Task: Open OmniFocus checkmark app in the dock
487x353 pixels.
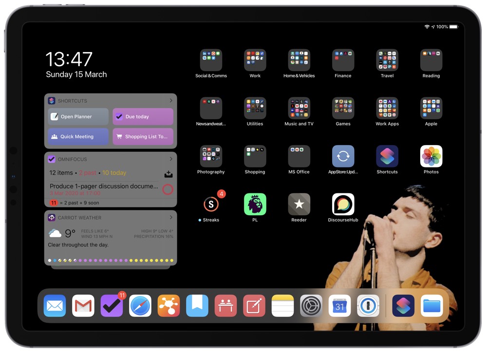Action: (x=112, y=306)
